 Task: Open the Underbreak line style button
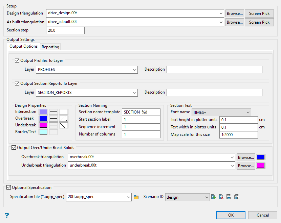coord(53,125)
